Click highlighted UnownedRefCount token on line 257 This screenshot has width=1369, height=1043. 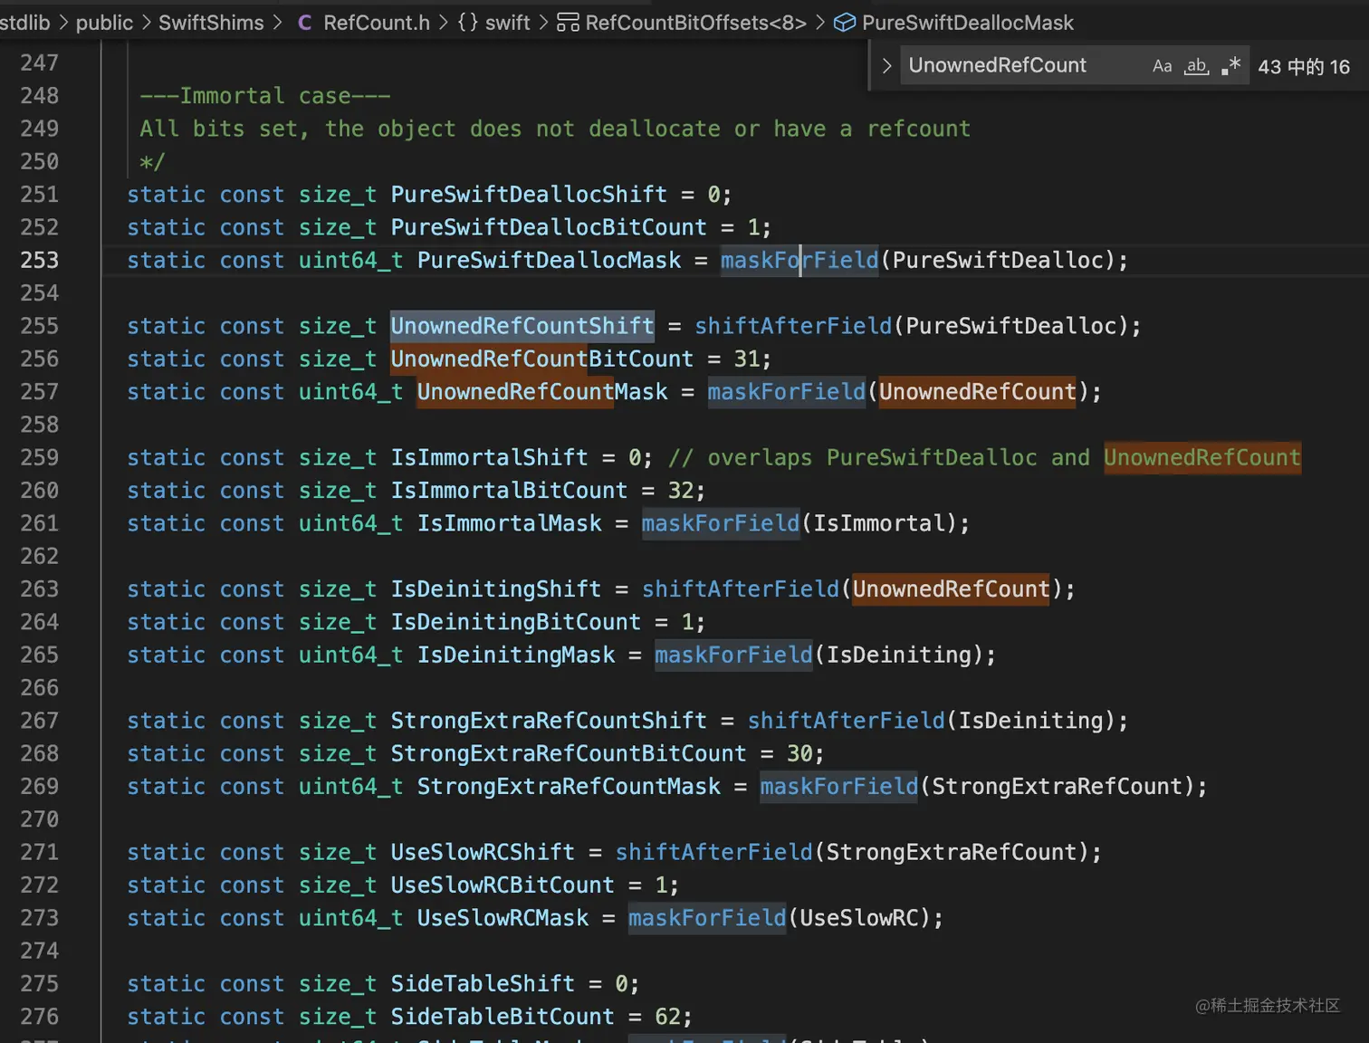[x=977, y=392]
